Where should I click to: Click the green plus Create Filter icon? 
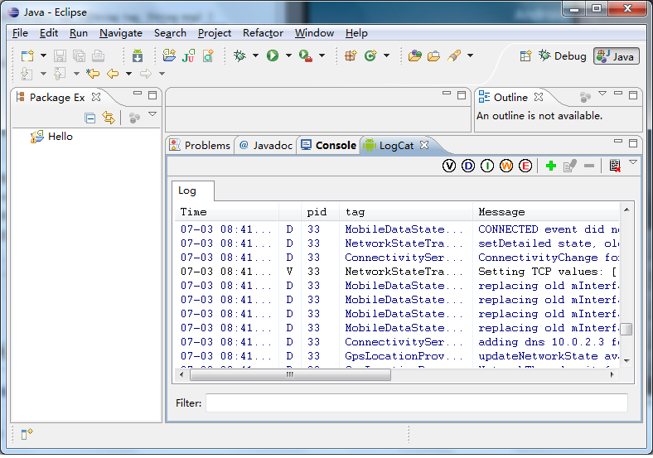pyautogui.click(x=550, y=166)
